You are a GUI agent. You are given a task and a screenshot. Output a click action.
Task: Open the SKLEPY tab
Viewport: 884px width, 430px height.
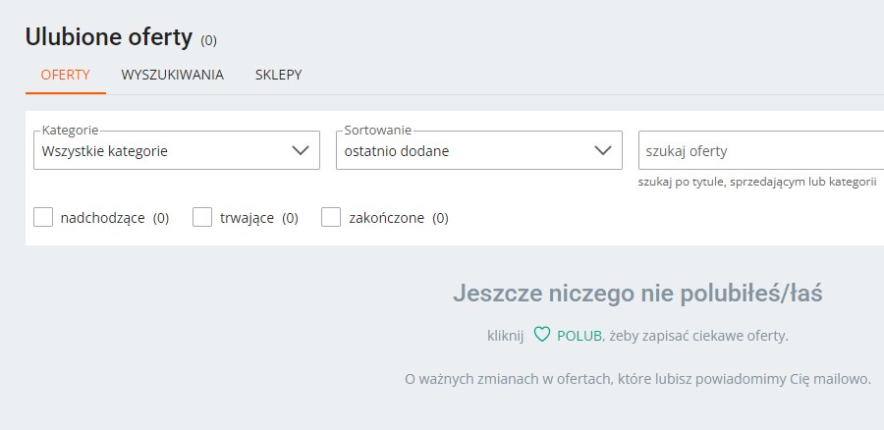(x=279, y=75)
